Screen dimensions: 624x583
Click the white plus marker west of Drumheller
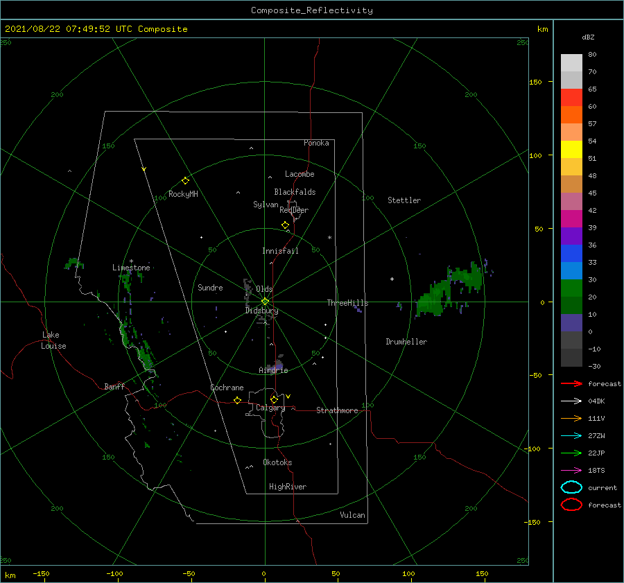pyautogui.click(x=392, y=279)
